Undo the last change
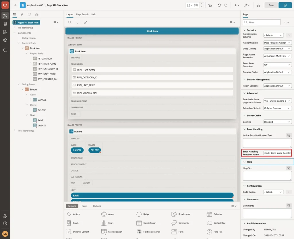 click(x=219, y=5)
